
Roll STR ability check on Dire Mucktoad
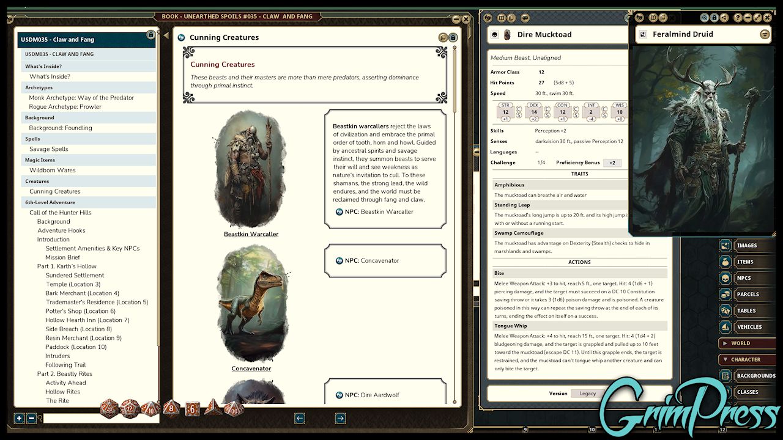[505, 112]
